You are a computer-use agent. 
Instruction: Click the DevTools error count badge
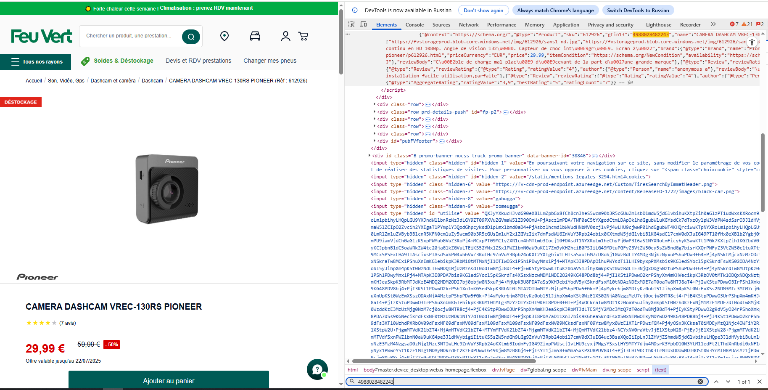(x=734, y=24)
